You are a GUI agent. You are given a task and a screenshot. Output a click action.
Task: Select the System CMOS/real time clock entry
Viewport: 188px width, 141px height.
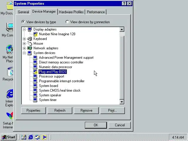60,90
